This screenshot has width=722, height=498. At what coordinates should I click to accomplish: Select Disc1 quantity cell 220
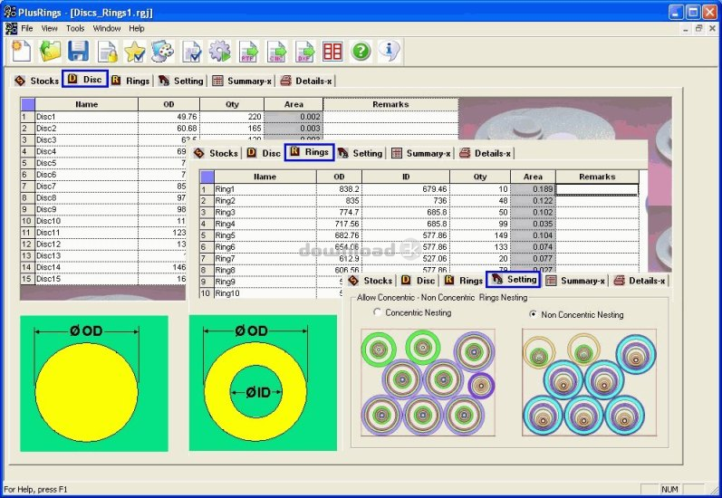pos(232,117)
